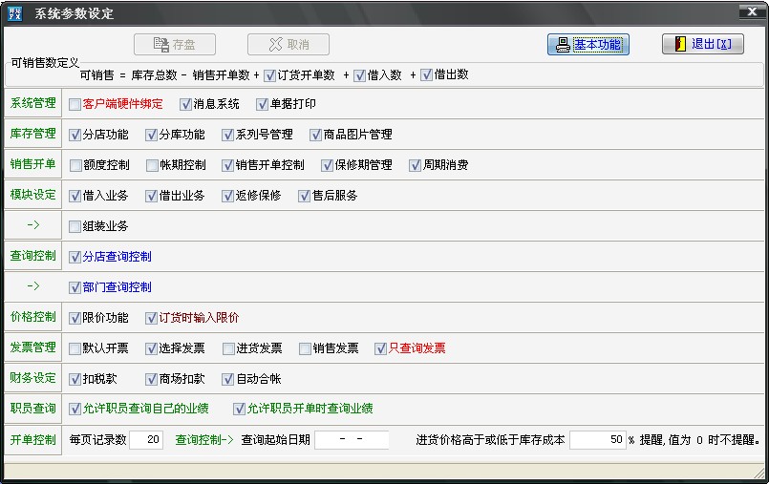
Task: Click the 系统管理 section label
Action: click(x=32, y=103)
